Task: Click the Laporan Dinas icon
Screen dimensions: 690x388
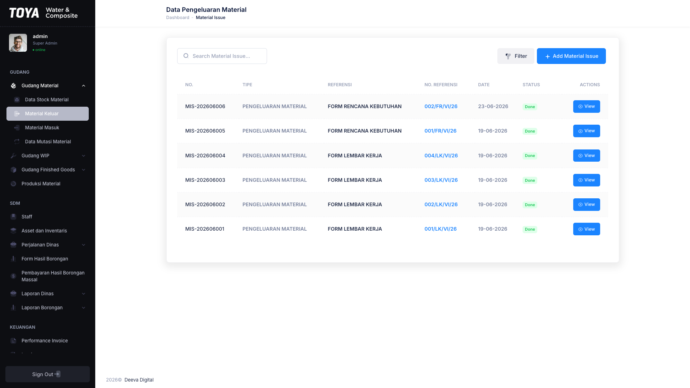Action: [13, 294]
